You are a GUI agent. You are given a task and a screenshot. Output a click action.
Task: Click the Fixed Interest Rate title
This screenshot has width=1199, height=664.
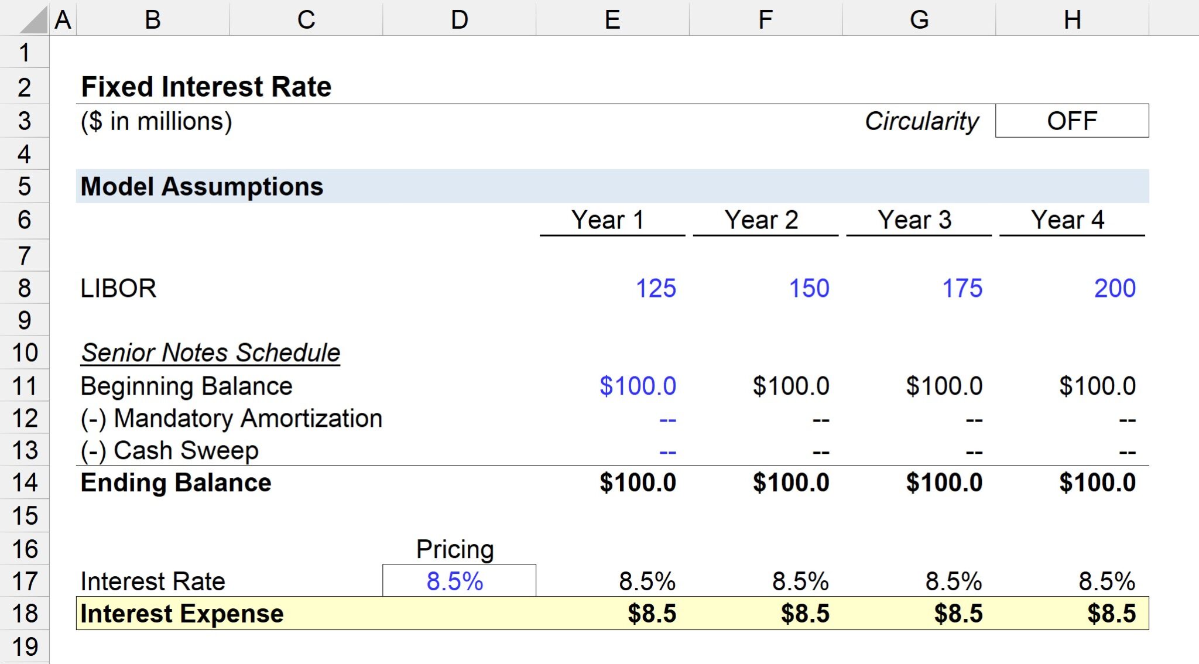pyautogui.click(x=206, y=85)
